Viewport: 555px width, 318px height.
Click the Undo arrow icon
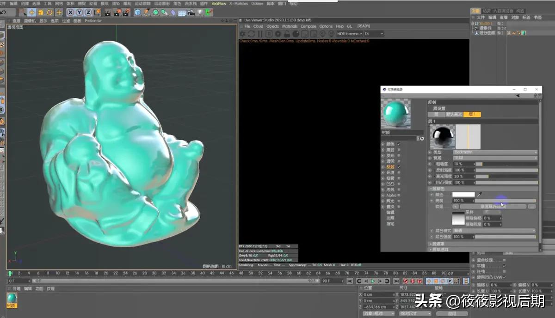pyautogui.click(x=3, y=12)
